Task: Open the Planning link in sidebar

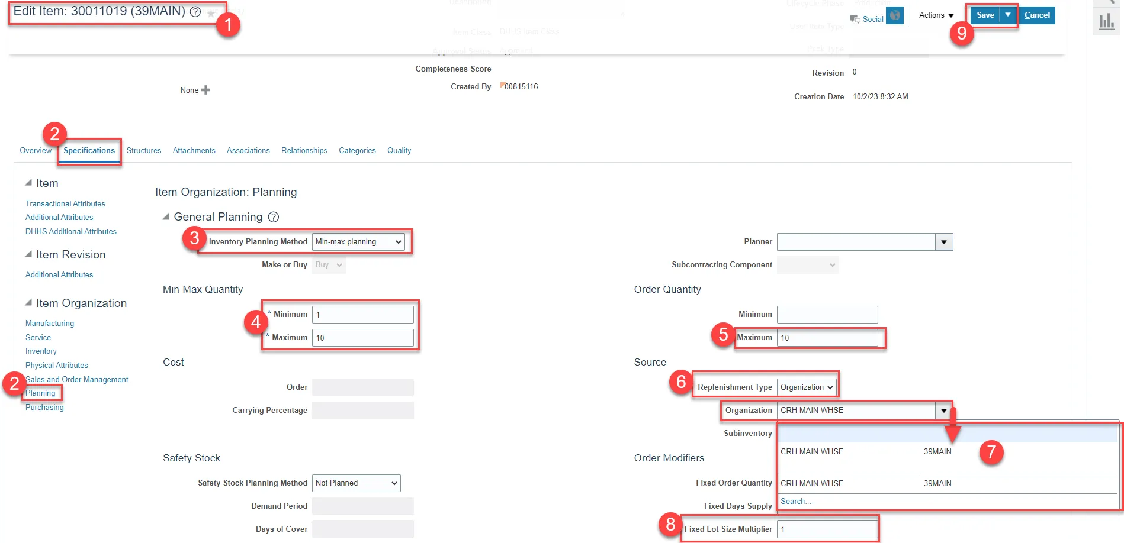Action: [x=40, y=393]
